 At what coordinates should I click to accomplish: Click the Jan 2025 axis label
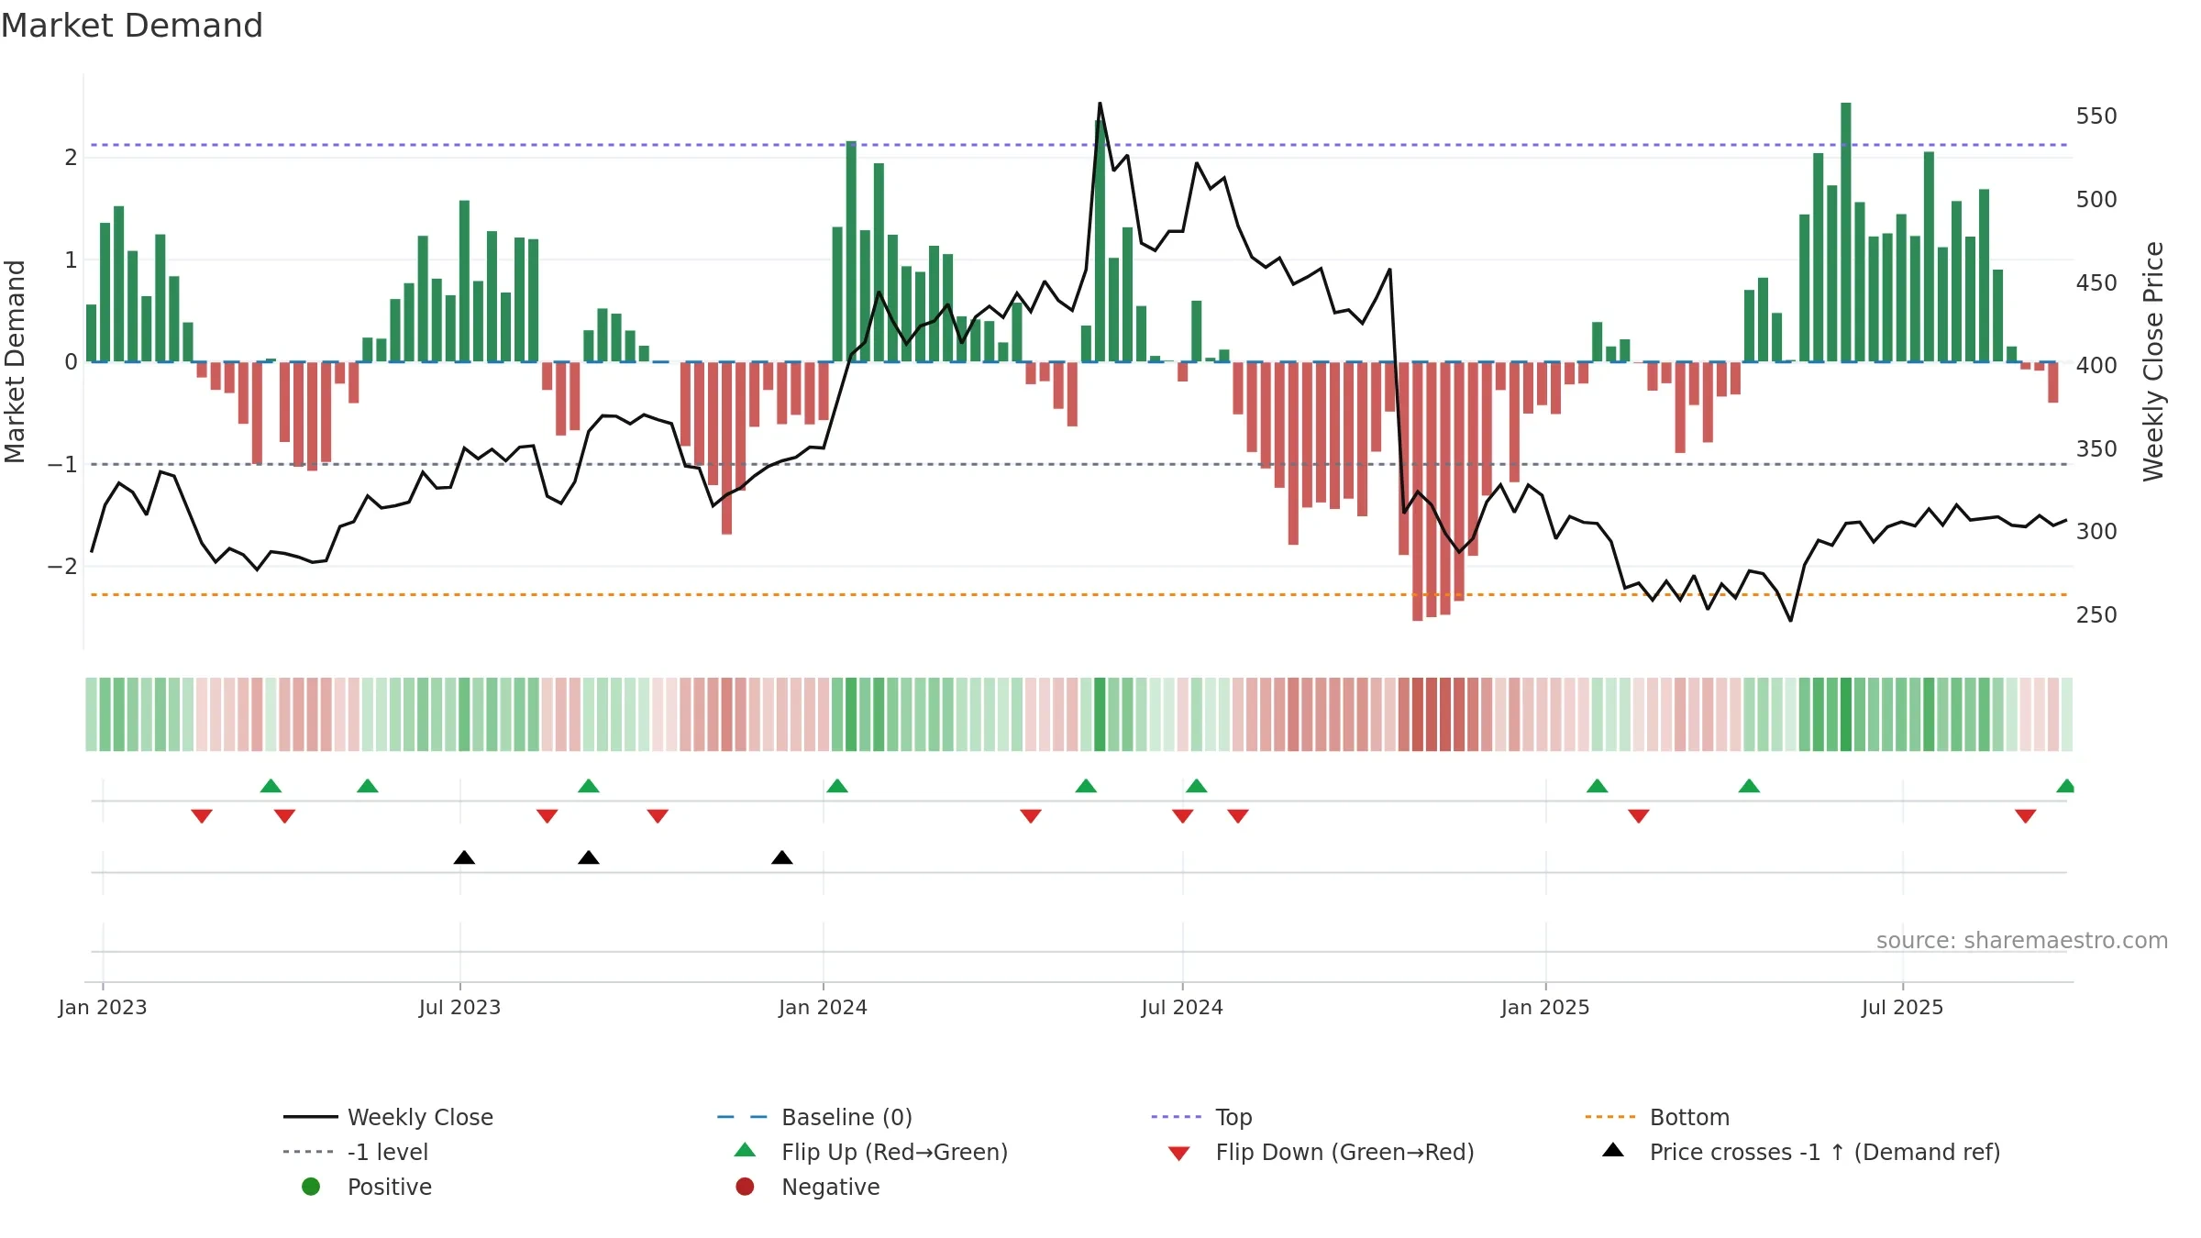(1545, 1008)
